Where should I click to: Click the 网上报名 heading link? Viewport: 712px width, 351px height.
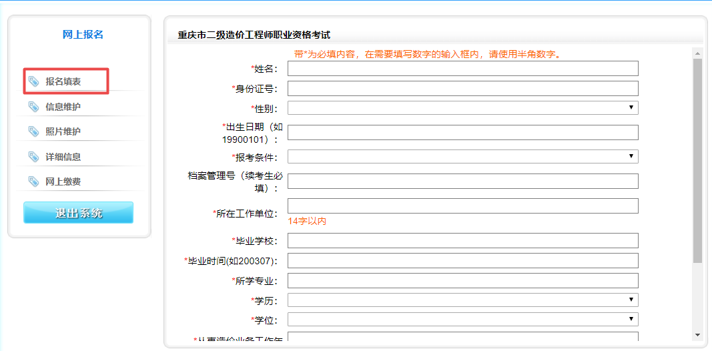tap(83, 35)
